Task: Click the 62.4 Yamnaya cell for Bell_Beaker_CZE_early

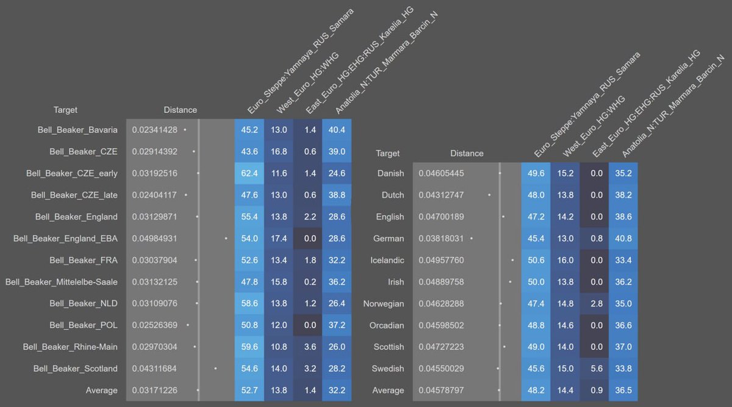Action: 249,173
